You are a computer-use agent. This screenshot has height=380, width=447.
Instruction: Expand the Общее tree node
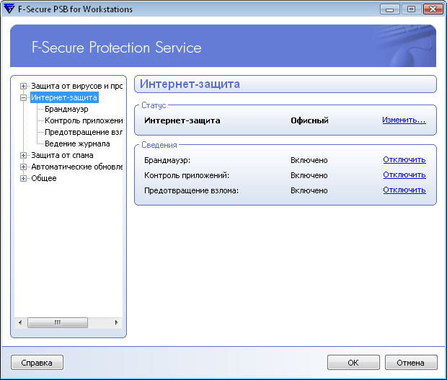pos(23,178)
